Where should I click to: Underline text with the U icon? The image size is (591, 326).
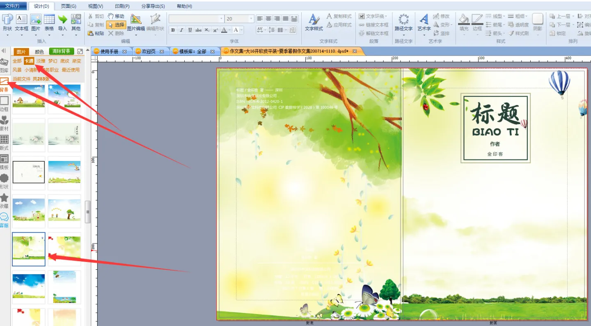coord(190,30)
